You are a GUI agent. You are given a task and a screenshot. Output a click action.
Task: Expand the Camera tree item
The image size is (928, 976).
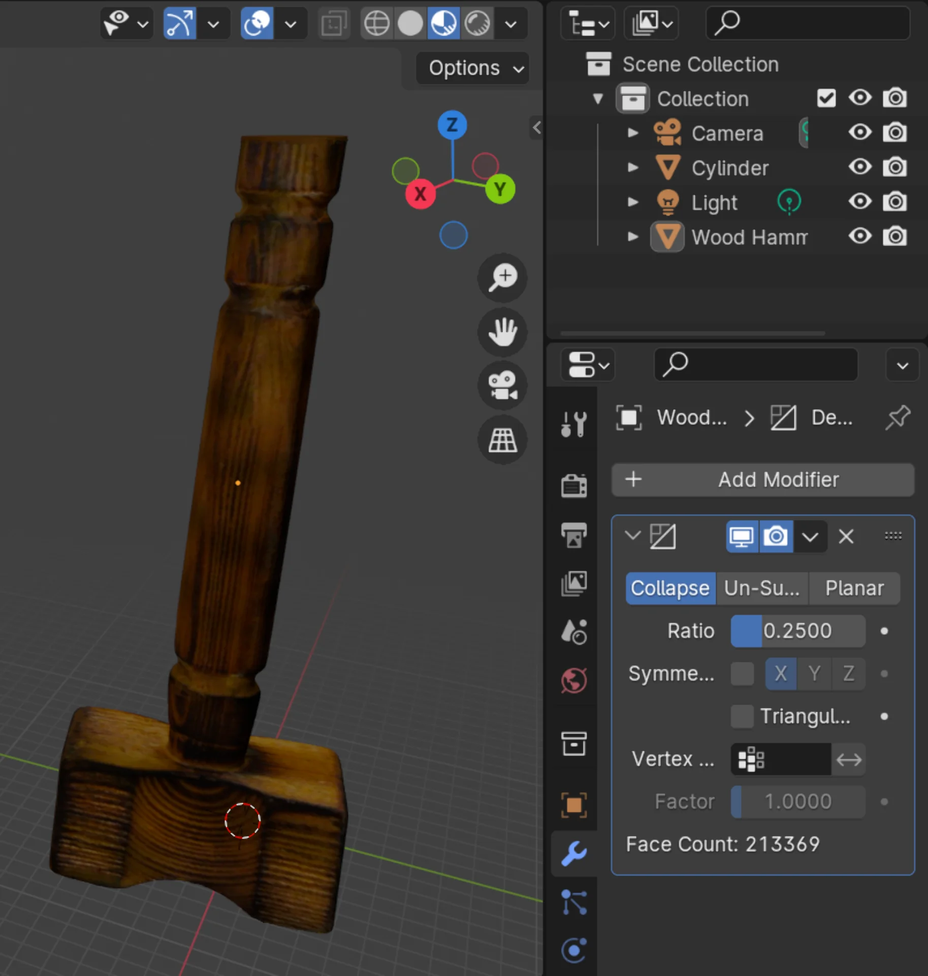[x=632, y=133]
